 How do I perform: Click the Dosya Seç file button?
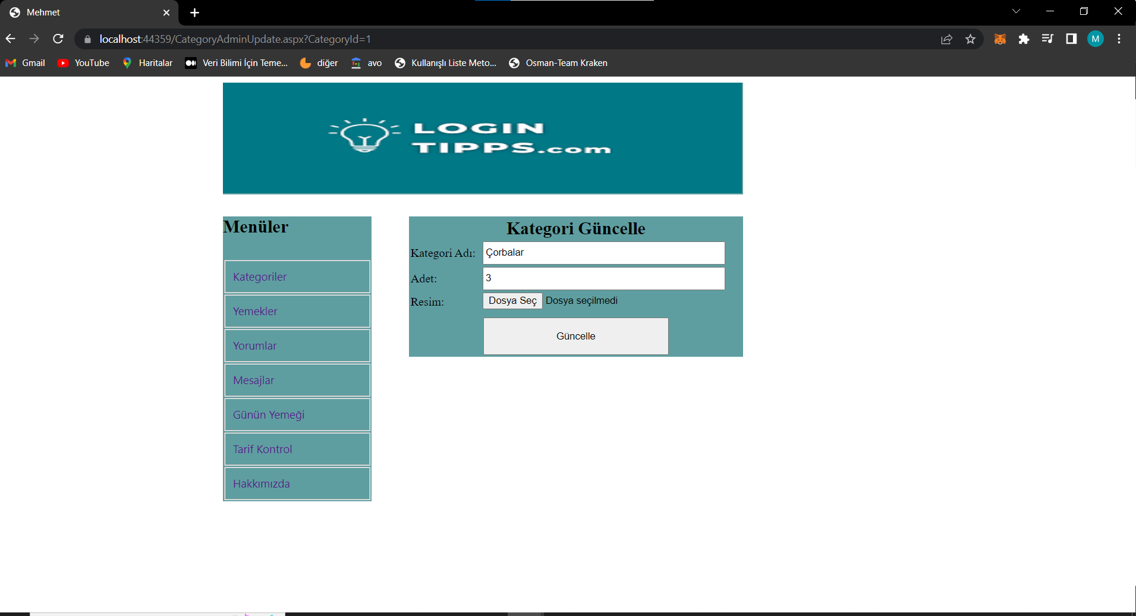512,301
